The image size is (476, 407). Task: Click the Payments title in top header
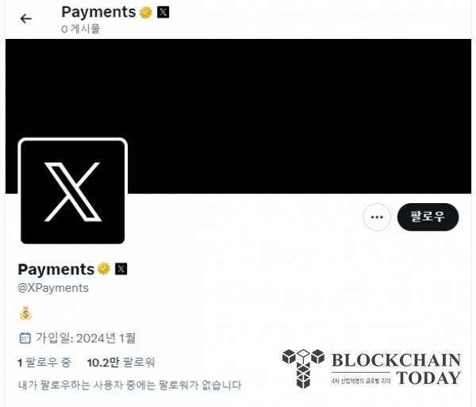[x=98, y=13]
